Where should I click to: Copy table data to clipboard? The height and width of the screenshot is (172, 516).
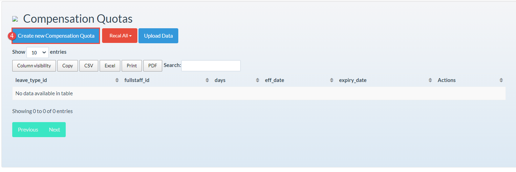pos(67,66)
